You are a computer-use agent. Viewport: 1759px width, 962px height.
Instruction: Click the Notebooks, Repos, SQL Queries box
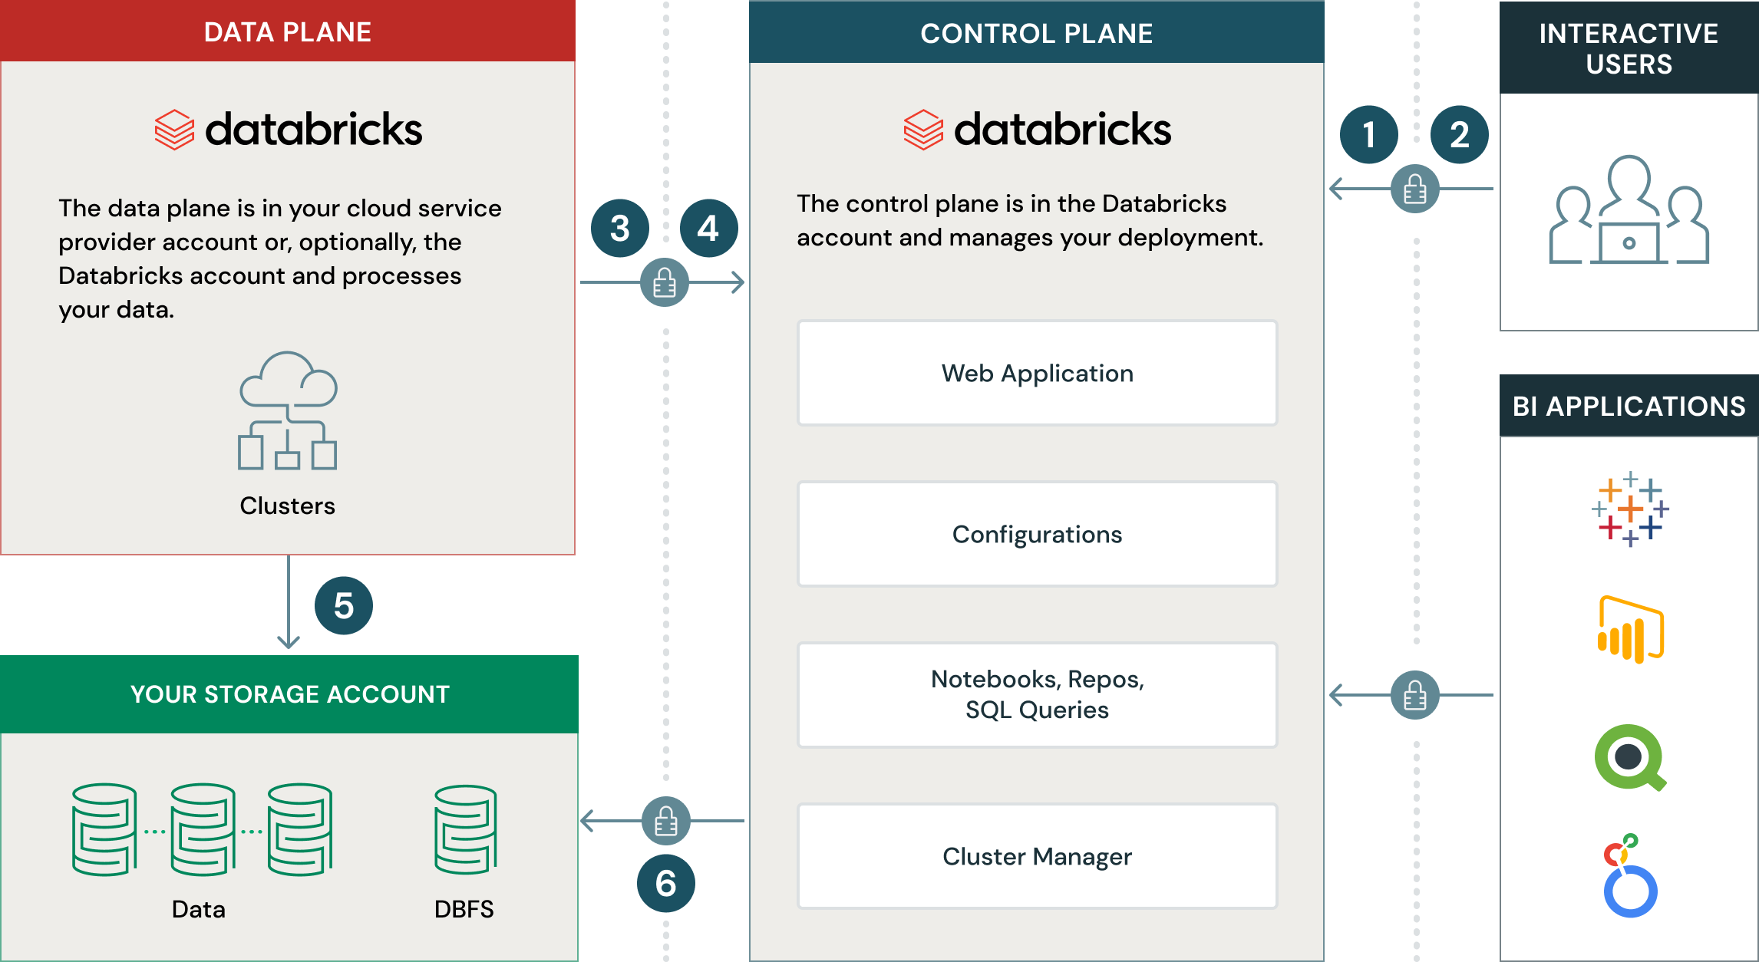tap(1037, 694)
